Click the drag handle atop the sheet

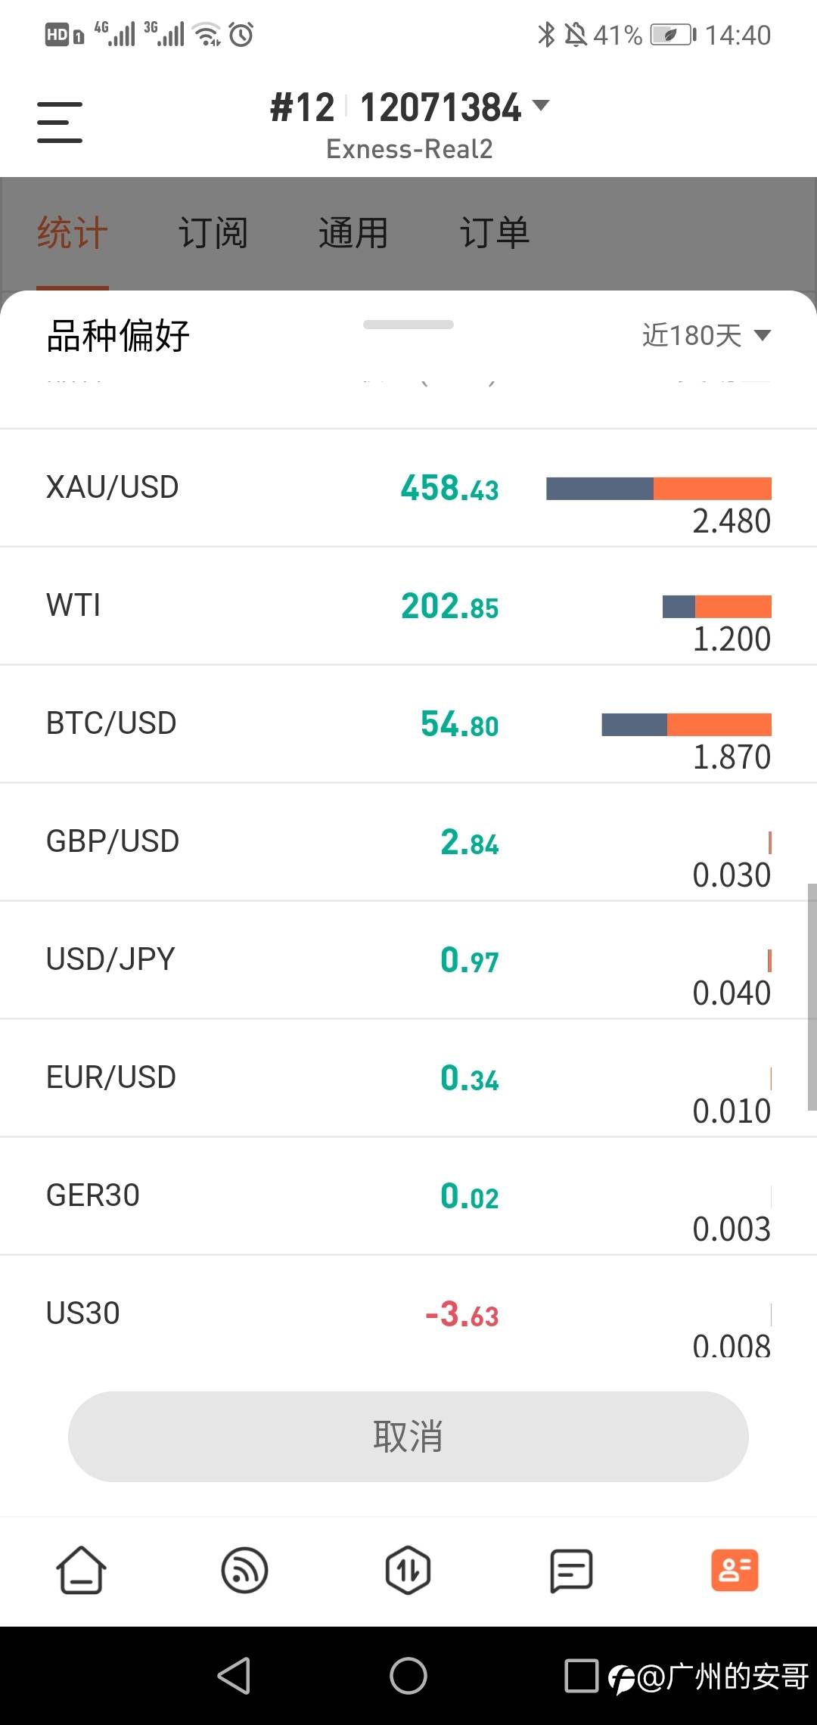pos(408,325)
